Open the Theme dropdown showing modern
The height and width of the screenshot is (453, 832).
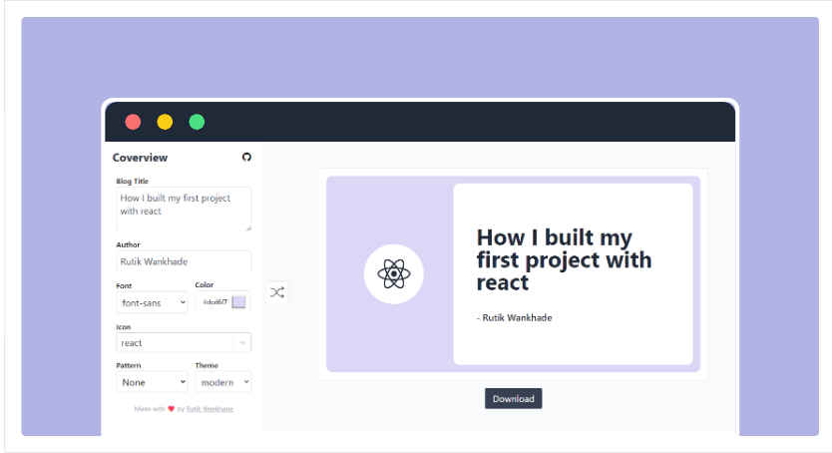(x=222, y=382)
